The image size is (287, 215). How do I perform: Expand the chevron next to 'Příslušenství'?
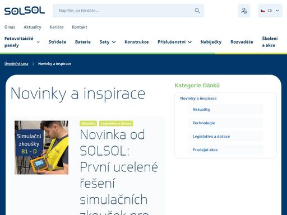coord(189,42)
